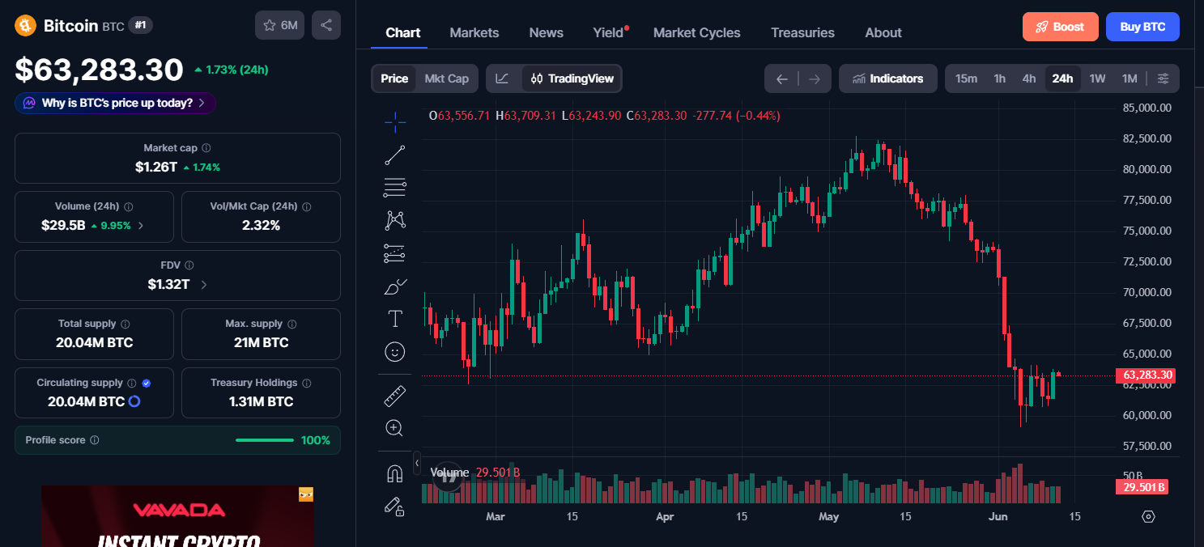The height and width of the screenshot is (547, 1204).
Task: Open the Fibonacci retracement tool
Action: coord(395,188)
